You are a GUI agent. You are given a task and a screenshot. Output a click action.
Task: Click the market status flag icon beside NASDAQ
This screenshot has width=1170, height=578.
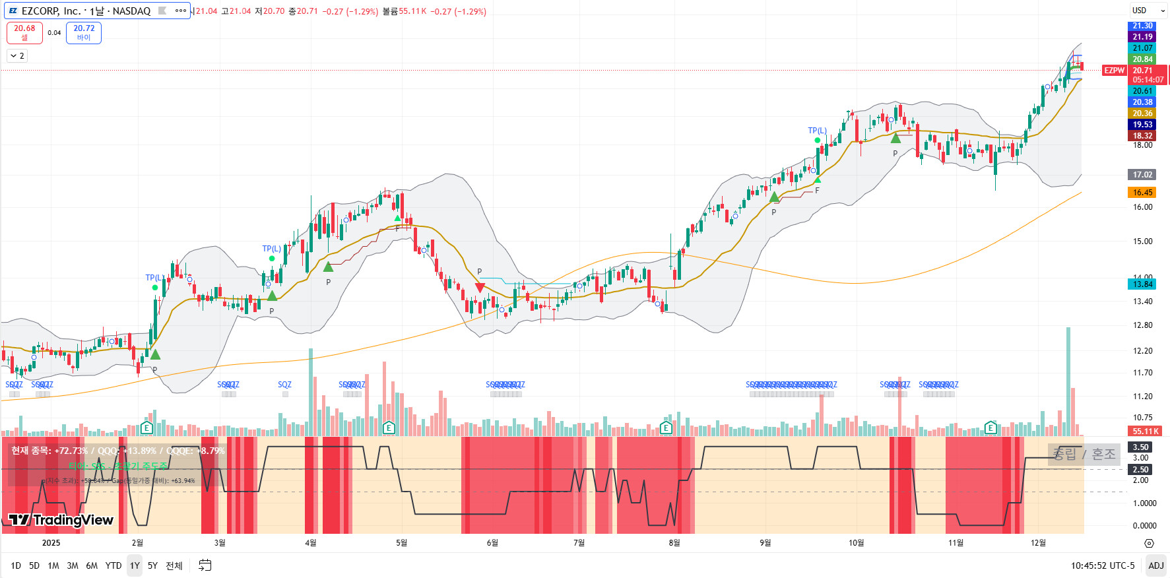(x=162, y=11)
